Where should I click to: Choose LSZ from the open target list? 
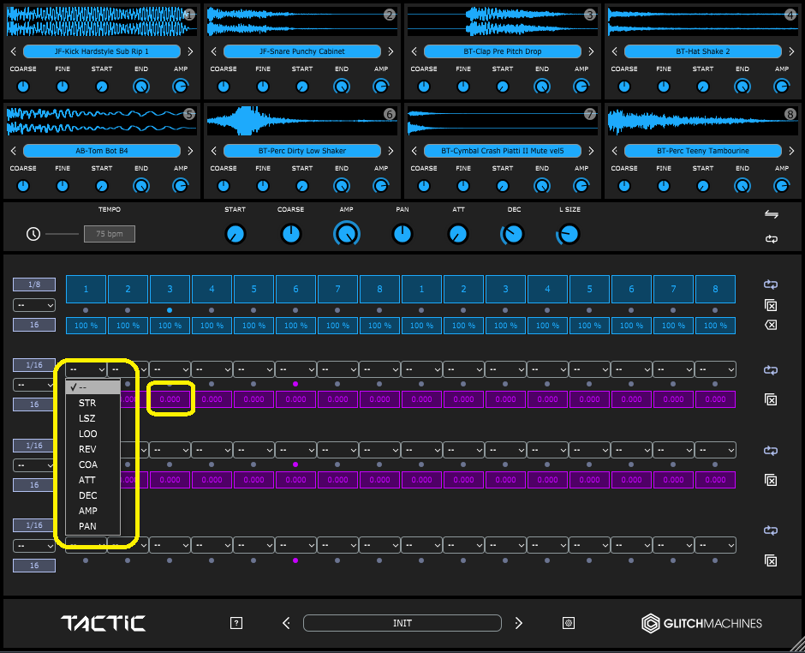pos(93,418)
